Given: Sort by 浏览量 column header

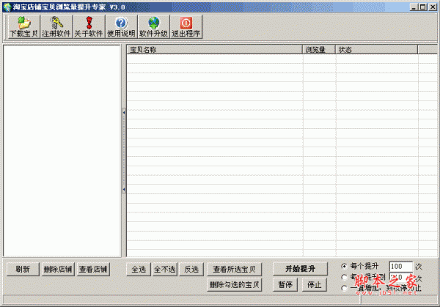Looking at the screenshot, I should click(x=319, y=50).
